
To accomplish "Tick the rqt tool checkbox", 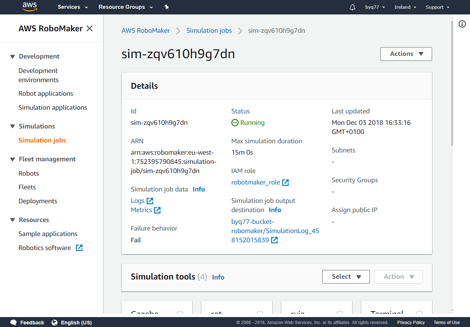I will tap(260, 313).
